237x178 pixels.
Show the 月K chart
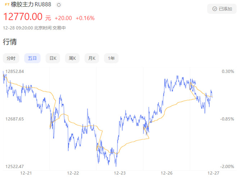92,58
